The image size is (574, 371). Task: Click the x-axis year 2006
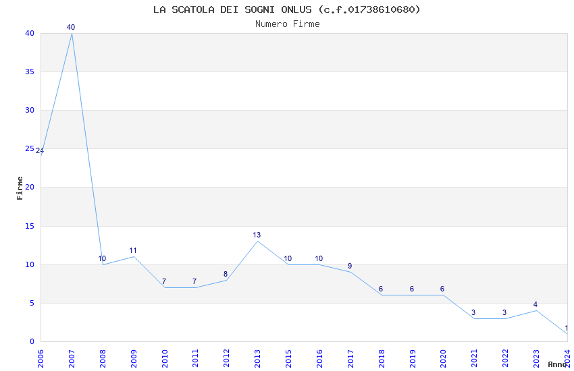[x=41, y=358]
